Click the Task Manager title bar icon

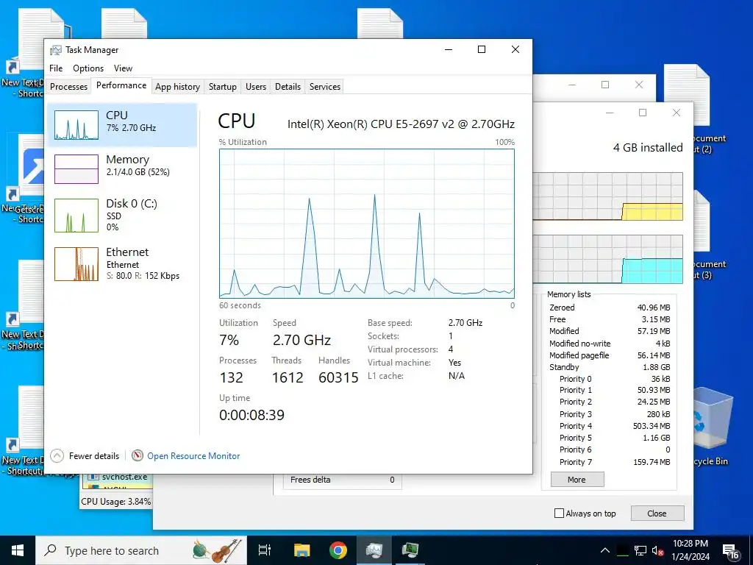click(x=56, y=50)
